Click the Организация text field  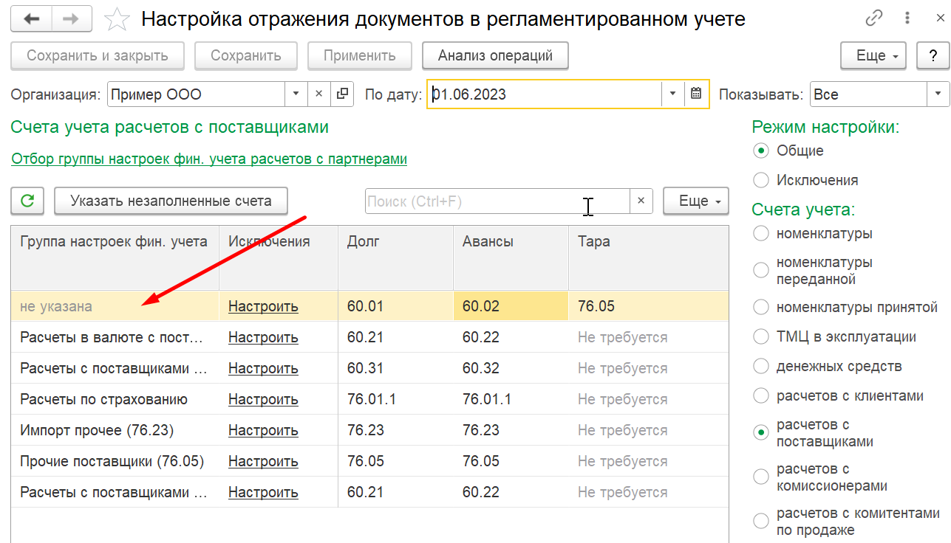[x=197, y=94]
